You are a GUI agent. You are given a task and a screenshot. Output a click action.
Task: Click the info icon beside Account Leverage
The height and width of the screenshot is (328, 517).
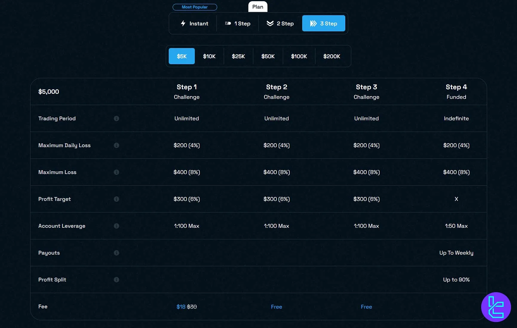tap(116, 226)
